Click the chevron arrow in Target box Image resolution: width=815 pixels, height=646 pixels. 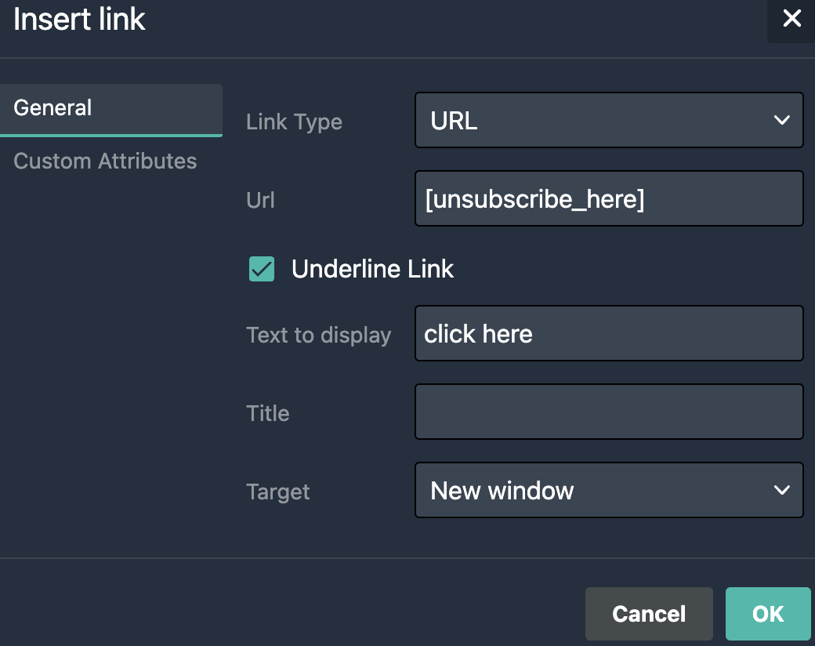(x=781, y=491)
